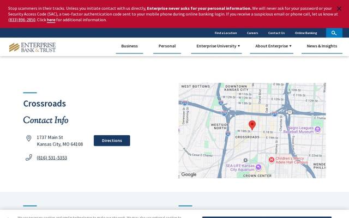Open the Careers link
Screen dimensions: 349x218
252,33
